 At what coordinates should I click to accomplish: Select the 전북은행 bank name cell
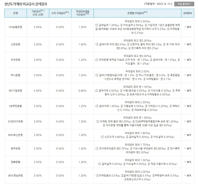click(x=15, y=162)
